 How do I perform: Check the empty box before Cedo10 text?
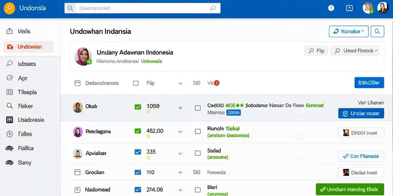pos(198,108)
